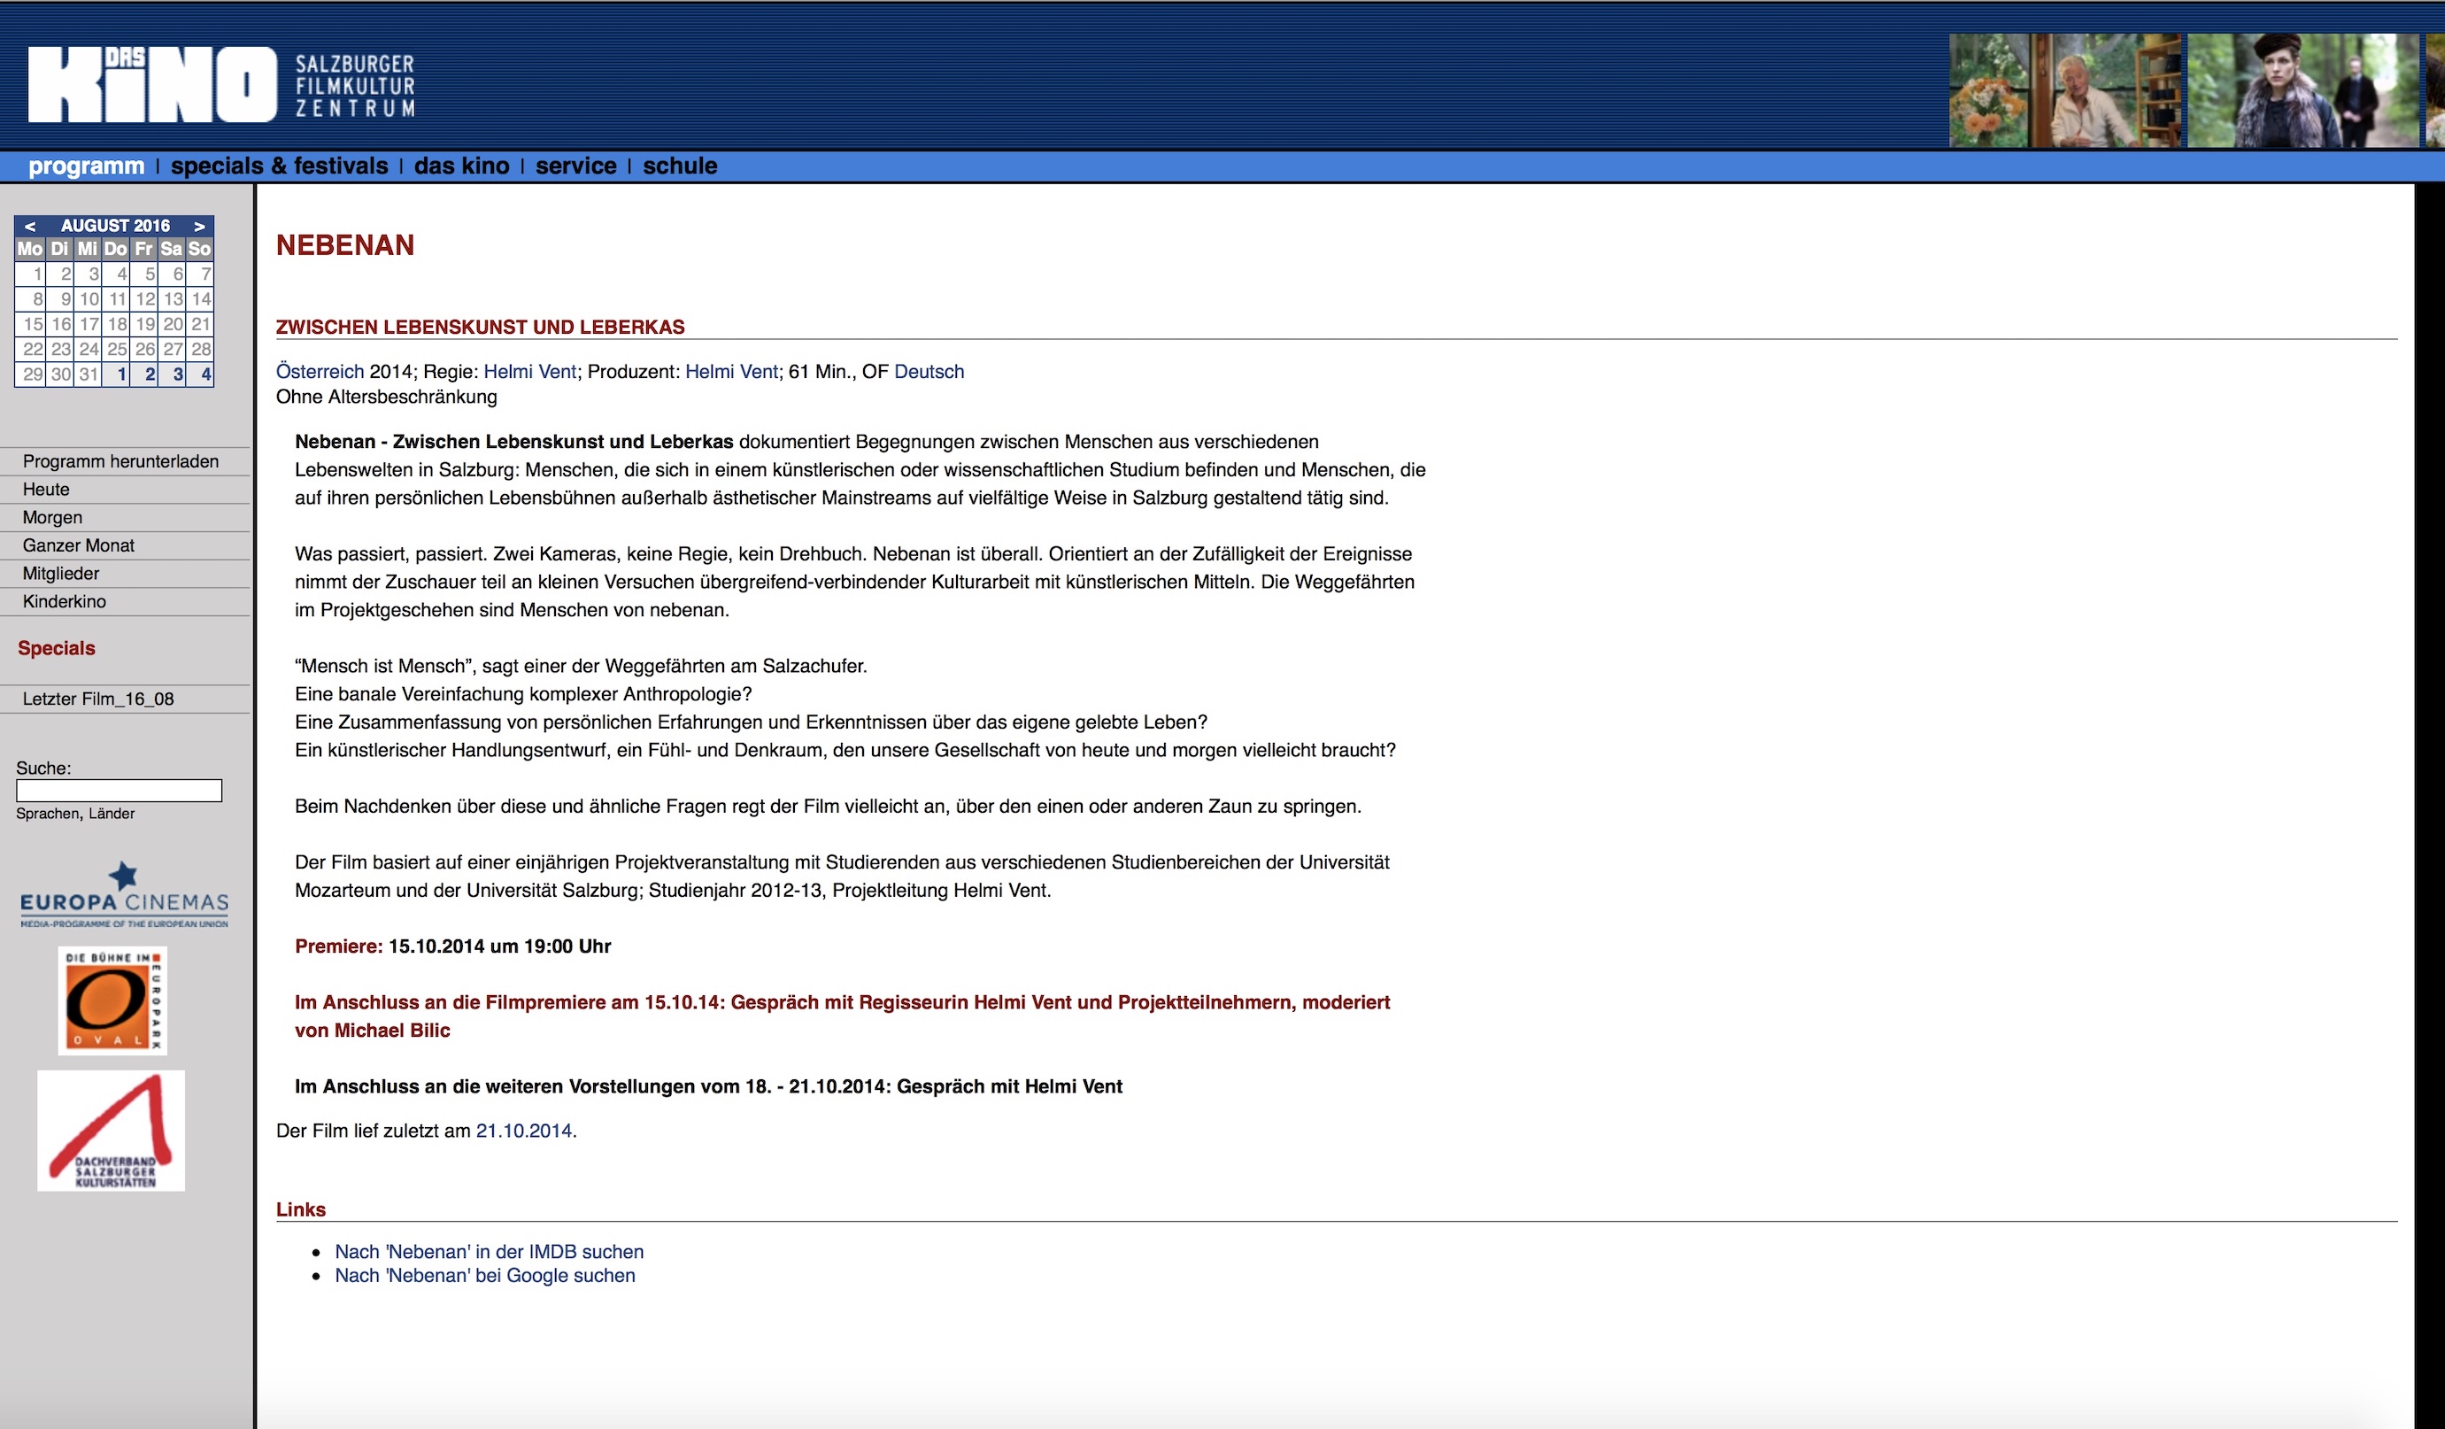This screenshot has width=2445, height=1429.
Task: Select calendar day 31
Action: point(89,375)
